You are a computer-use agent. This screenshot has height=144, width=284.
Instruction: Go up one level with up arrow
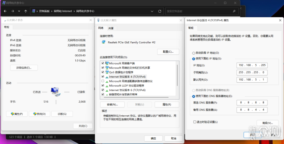[x=26, y=11]
